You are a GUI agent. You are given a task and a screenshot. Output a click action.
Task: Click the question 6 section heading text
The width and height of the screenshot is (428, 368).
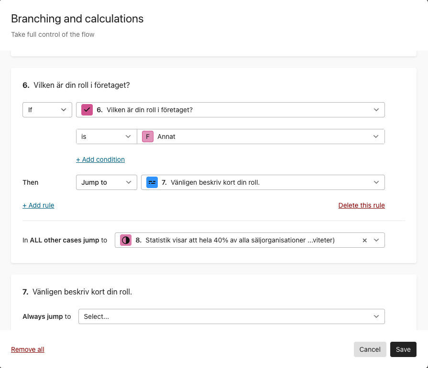[x=77, y=85]
